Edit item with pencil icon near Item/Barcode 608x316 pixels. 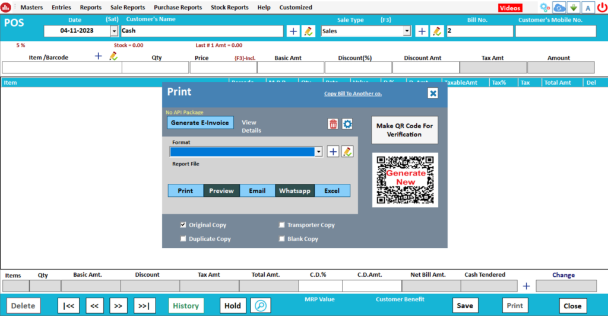pyautogui.click(x=113, y=56)
